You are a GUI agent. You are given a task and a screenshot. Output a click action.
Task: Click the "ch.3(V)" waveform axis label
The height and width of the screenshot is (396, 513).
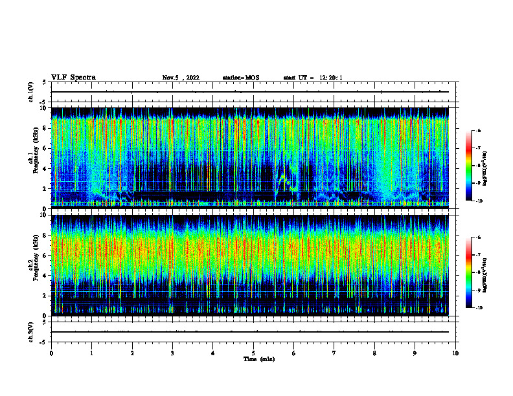click(30, 332)
